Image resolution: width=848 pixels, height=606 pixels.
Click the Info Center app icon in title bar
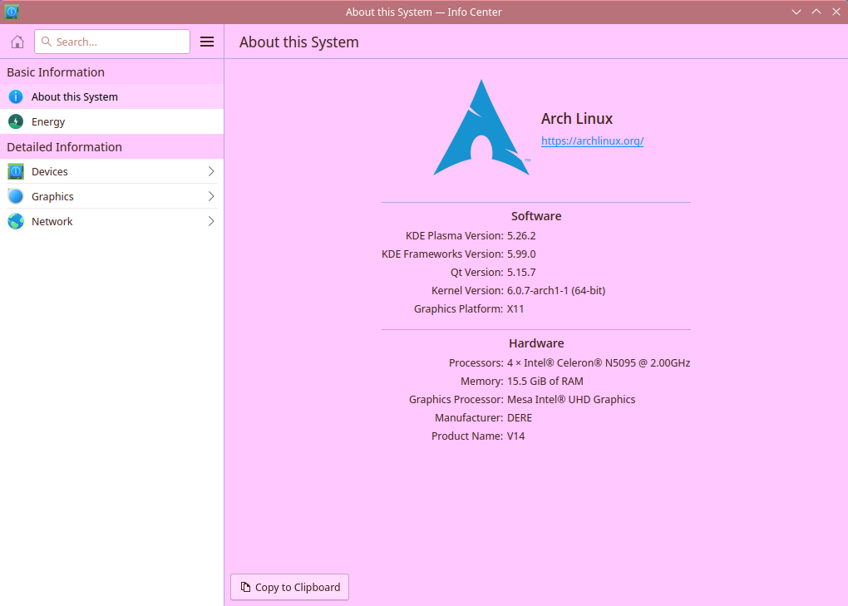pyautogui.click(x=12, y=12)
